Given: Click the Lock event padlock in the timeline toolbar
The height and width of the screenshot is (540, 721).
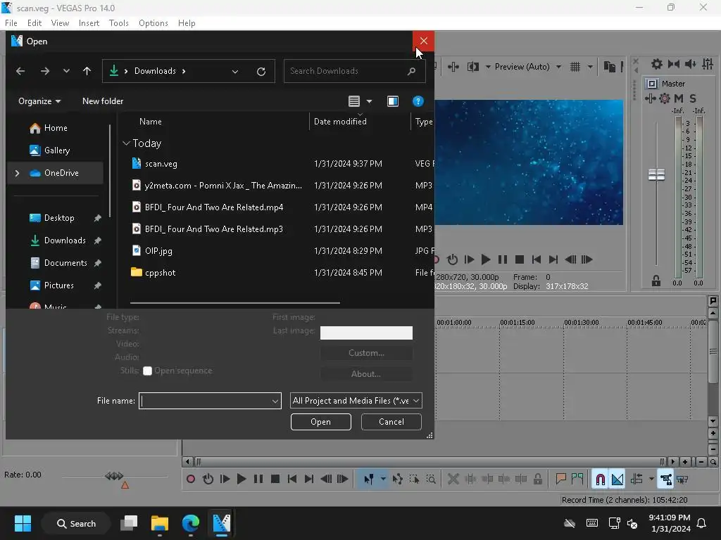Looking at the screenshot, I should tap(537, 480).
